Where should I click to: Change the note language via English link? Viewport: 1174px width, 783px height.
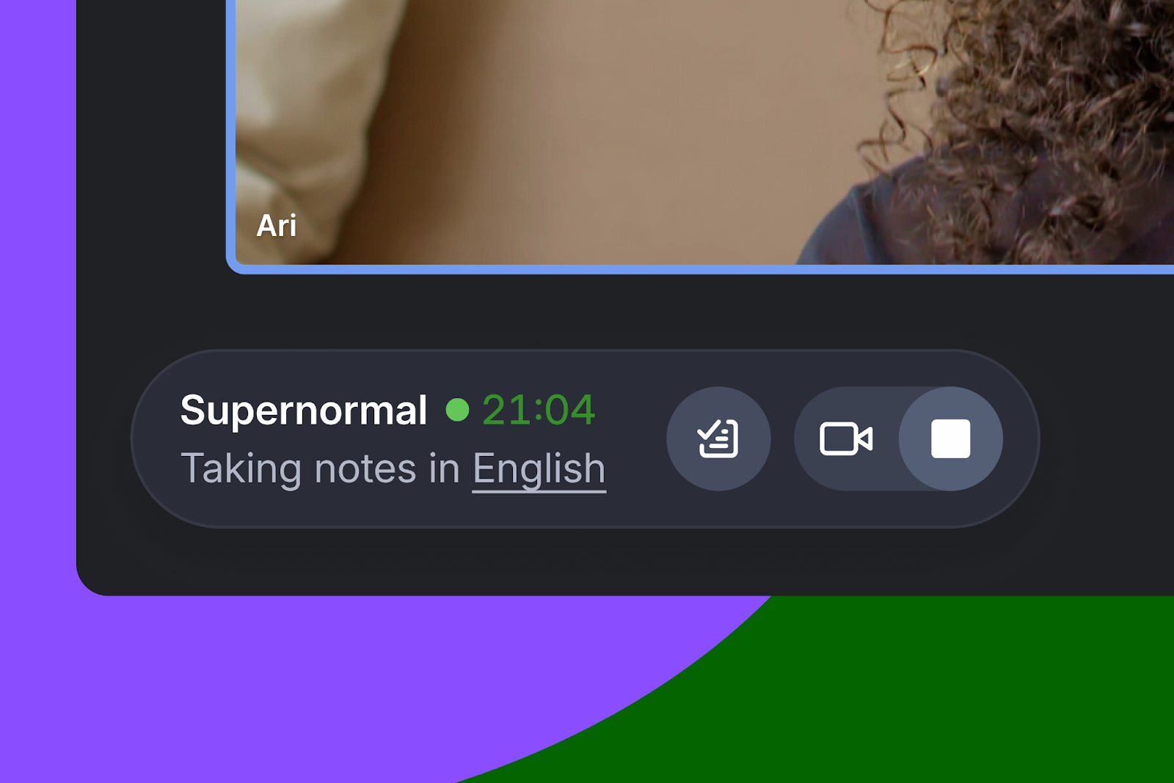[539, 469]
